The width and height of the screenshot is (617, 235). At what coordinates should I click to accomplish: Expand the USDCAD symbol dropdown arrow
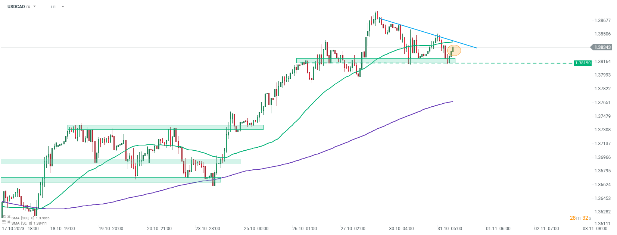click(x=35, y=6)
